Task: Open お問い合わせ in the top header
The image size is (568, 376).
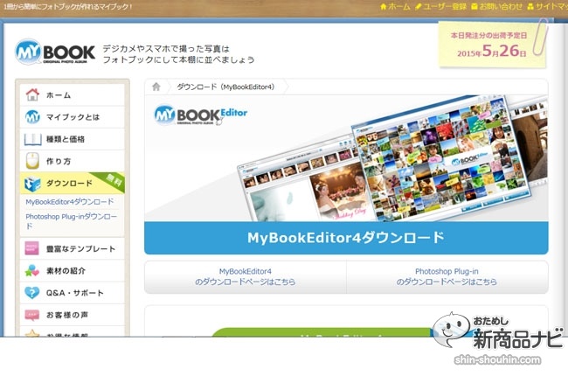Action: click(x=496, y=6)
